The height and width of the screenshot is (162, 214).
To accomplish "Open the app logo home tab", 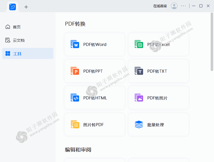I will (x=13, y=7).
